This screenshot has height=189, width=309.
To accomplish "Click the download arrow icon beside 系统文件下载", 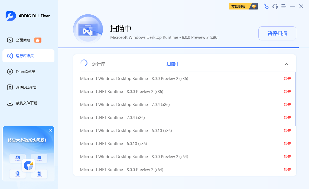I will (x=10, y=103).
